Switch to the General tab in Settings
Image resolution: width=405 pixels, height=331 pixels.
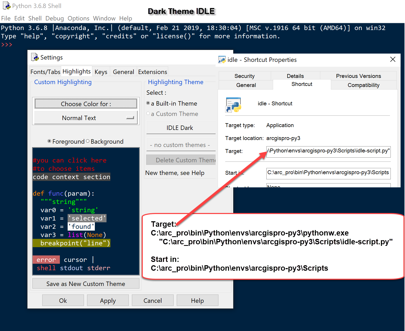(124, 72)
